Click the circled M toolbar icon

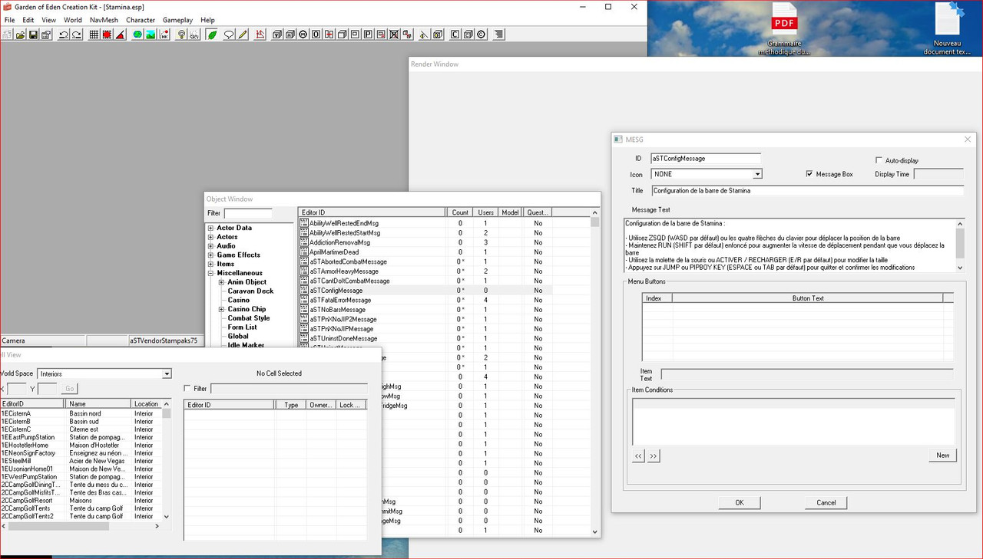[303, 35]
